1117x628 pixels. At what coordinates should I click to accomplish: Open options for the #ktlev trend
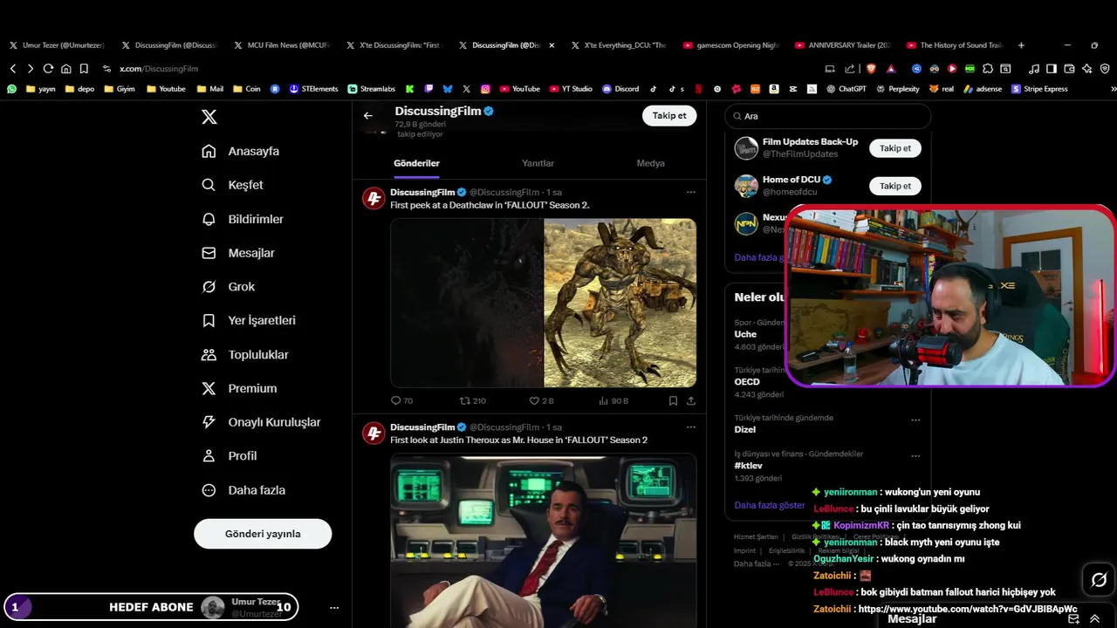coord(915,456)
